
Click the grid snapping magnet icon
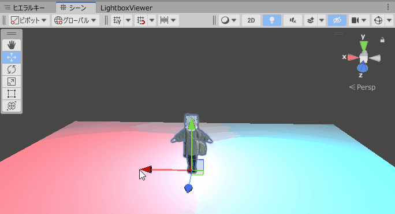pyautogui.click(x=141, y=20)
